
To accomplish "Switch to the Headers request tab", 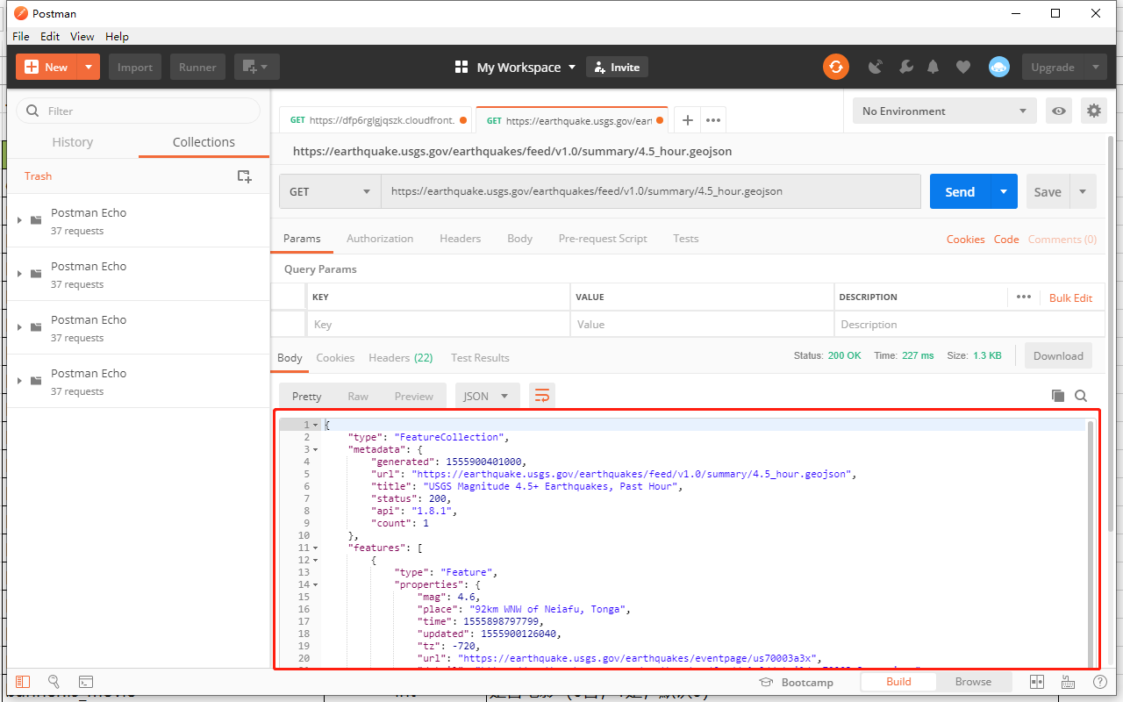I will (x=460, y=238).
